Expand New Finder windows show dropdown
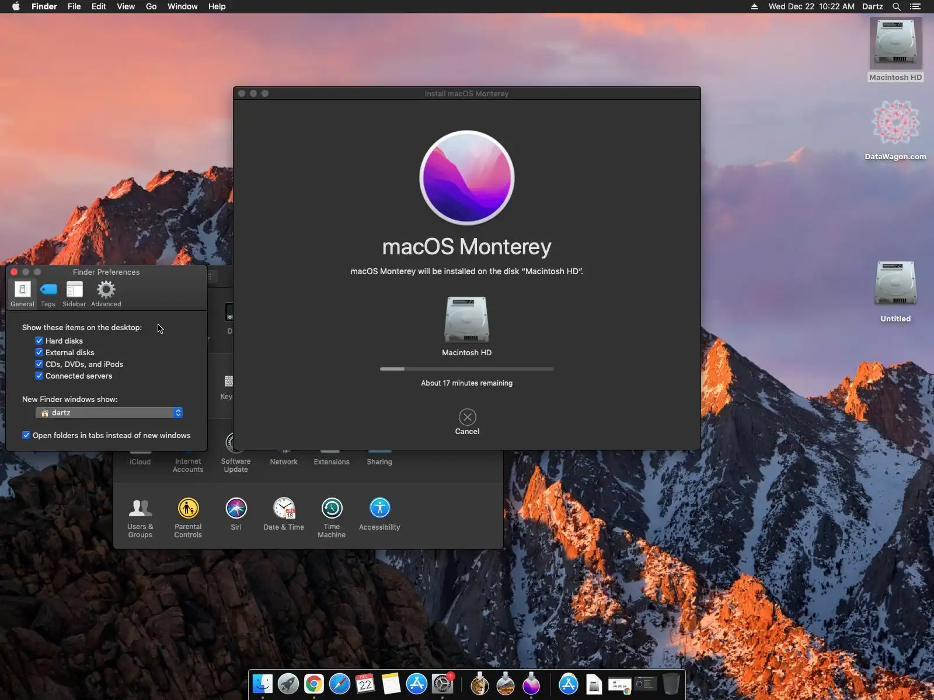Image resolution: width=934 pixels, height=700 pixels. point(109,413)
